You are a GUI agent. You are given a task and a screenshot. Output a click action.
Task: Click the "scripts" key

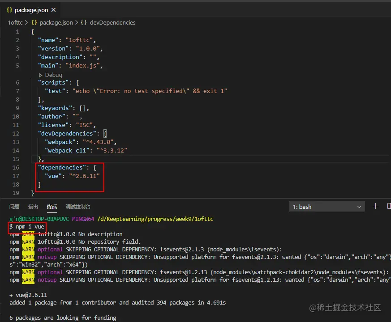click(53, 83)
